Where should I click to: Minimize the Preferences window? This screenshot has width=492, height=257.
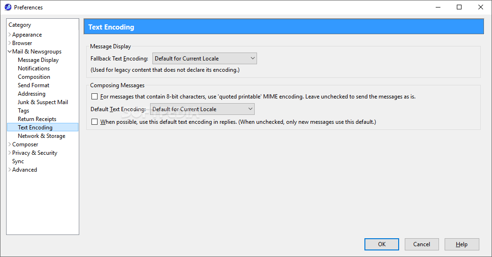coord(438,7)
